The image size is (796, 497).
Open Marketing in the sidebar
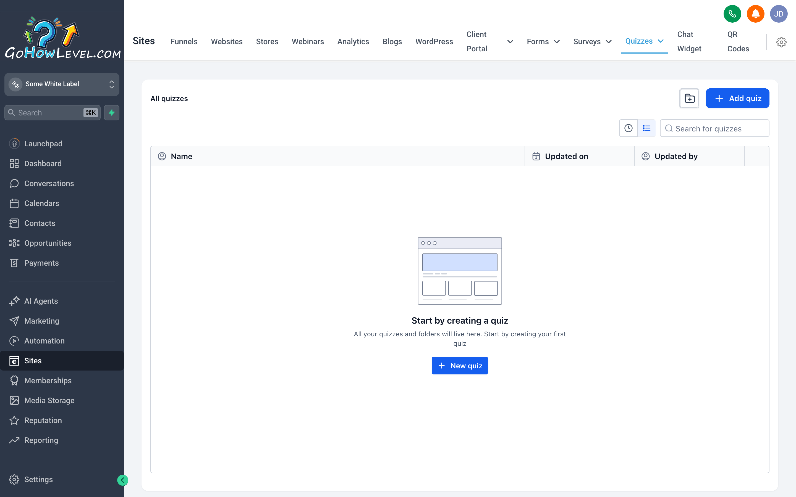(x=62, y=321)
